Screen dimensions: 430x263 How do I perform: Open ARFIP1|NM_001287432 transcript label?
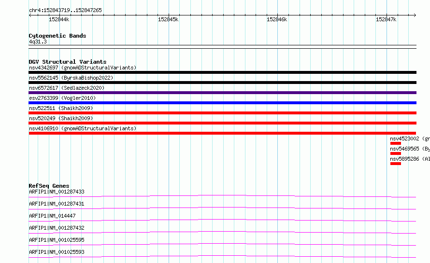pyautogui.click(x=57, y=228)
